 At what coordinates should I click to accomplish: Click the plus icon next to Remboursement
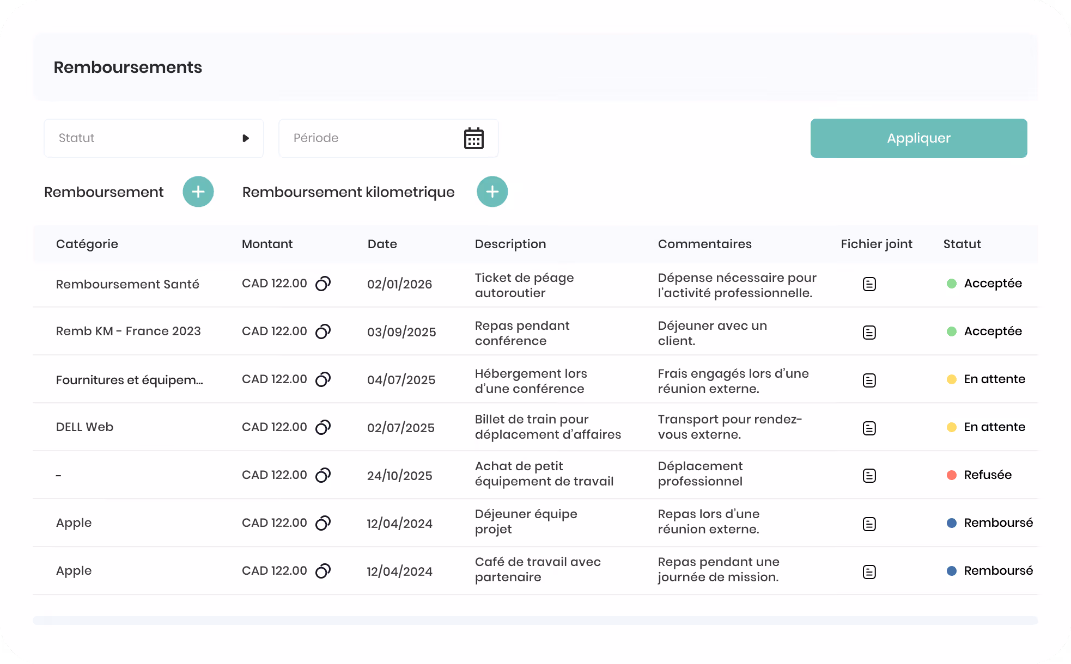[x=198, y=192]
